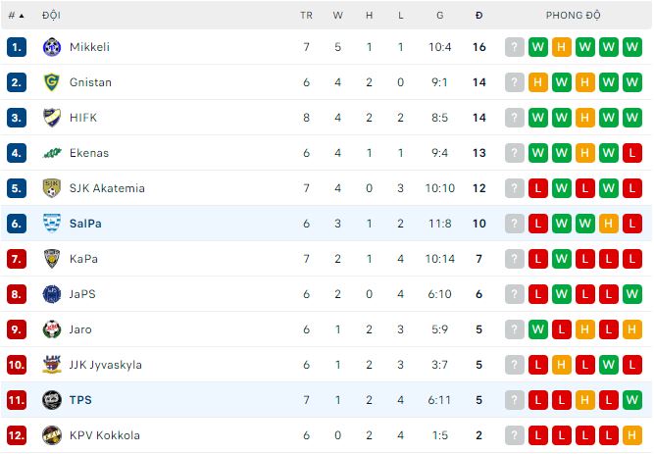Screen dimensions: 654x454
Task: Click the red rank 12 position badge
Action: click(x=17, y=435)
